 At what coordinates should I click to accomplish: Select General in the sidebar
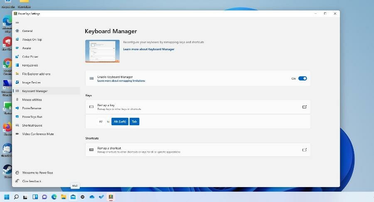click(27, 31)
